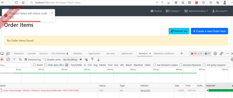Image resolution: width=233 pixels, height=98 pixels.
Task: Click the Zoom magnifier in address bar
Action: (x=163, y=3)
